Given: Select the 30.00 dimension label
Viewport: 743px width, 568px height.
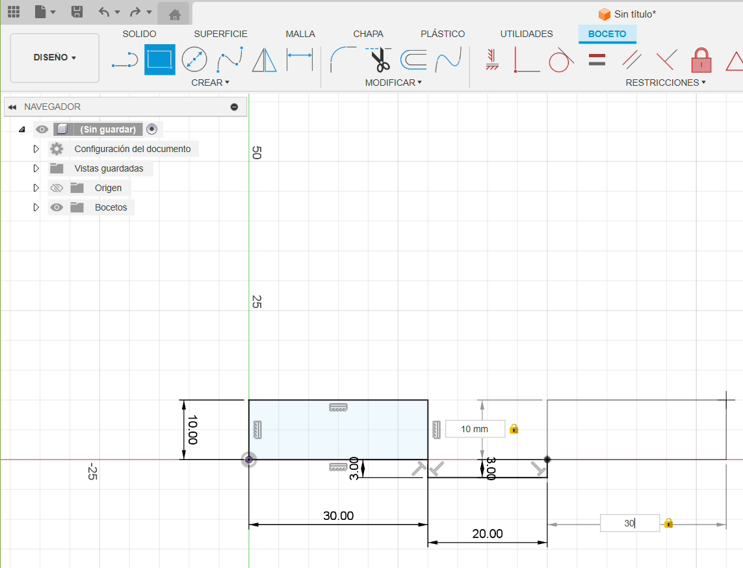Looking at the screenshot, I should (x=338, y=515).
